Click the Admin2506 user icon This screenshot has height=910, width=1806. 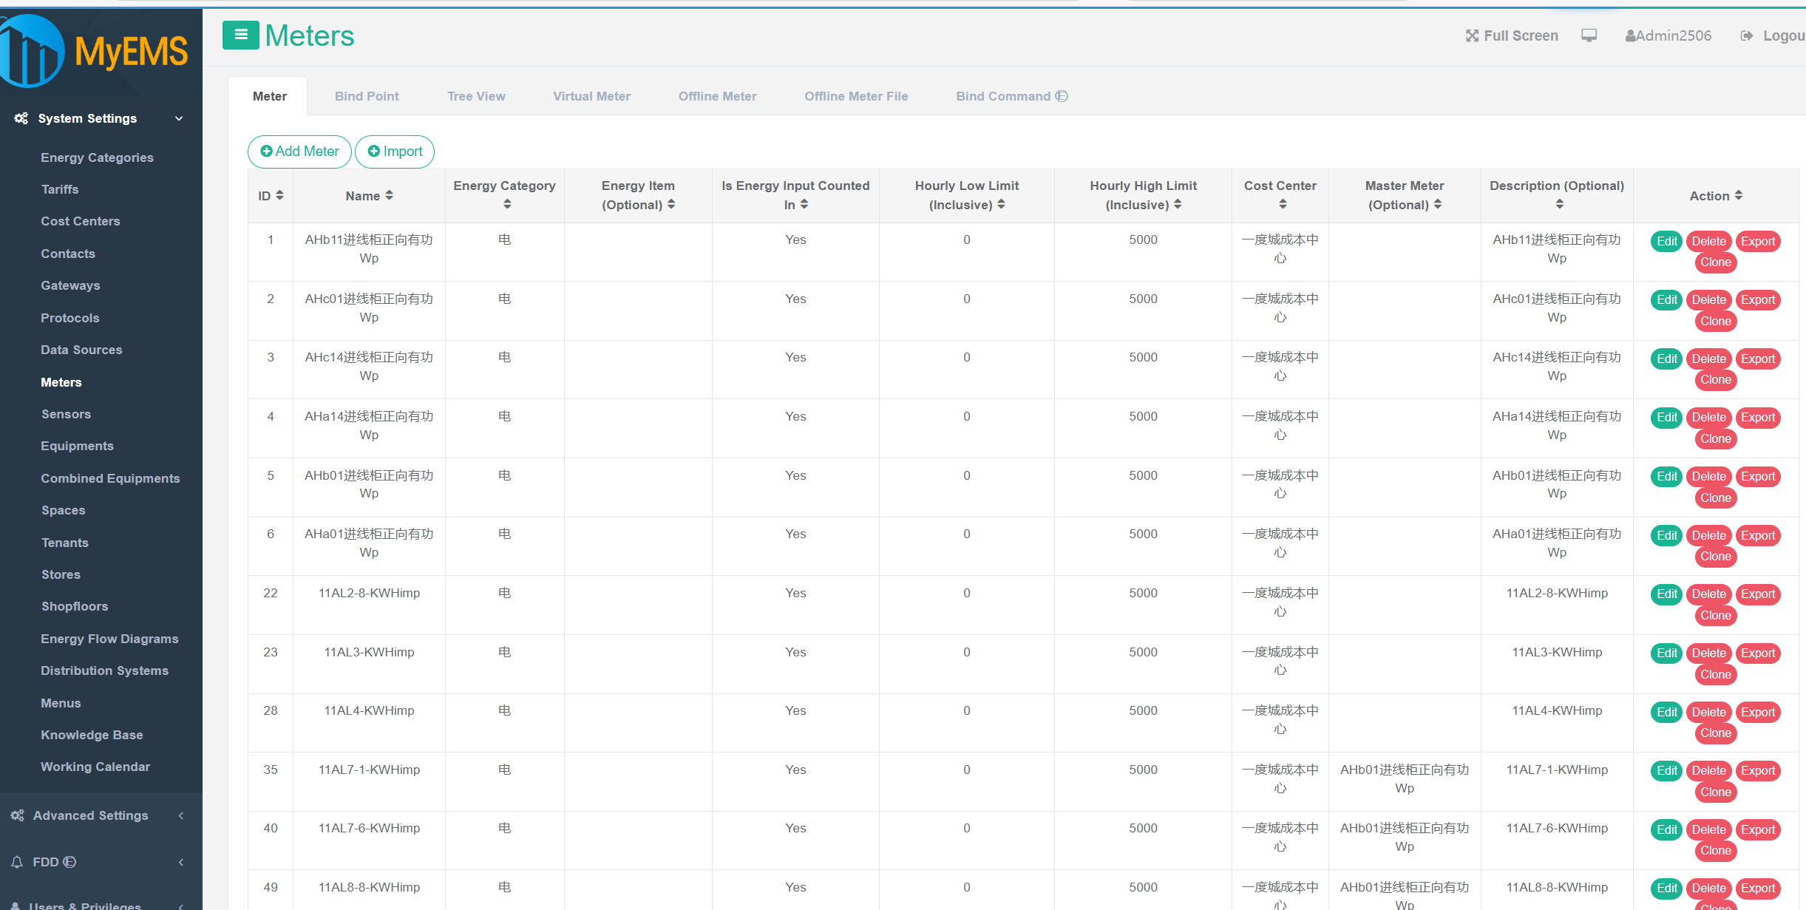pos(1629,35)
